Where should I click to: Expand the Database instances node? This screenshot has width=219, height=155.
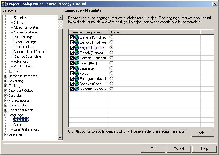[5, 76]
